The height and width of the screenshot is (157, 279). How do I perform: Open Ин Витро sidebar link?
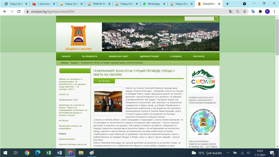pyautogui.click(x=64, y=121)
